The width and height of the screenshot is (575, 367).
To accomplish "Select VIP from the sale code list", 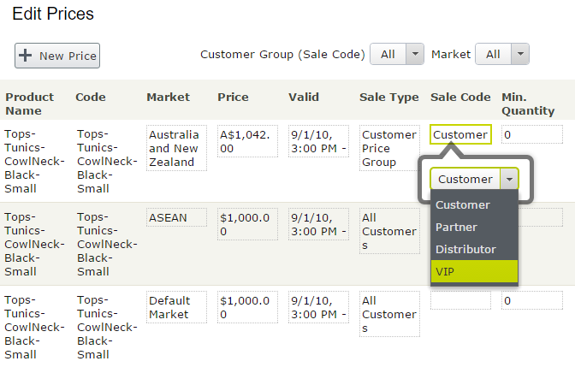I will coord(474,271).
